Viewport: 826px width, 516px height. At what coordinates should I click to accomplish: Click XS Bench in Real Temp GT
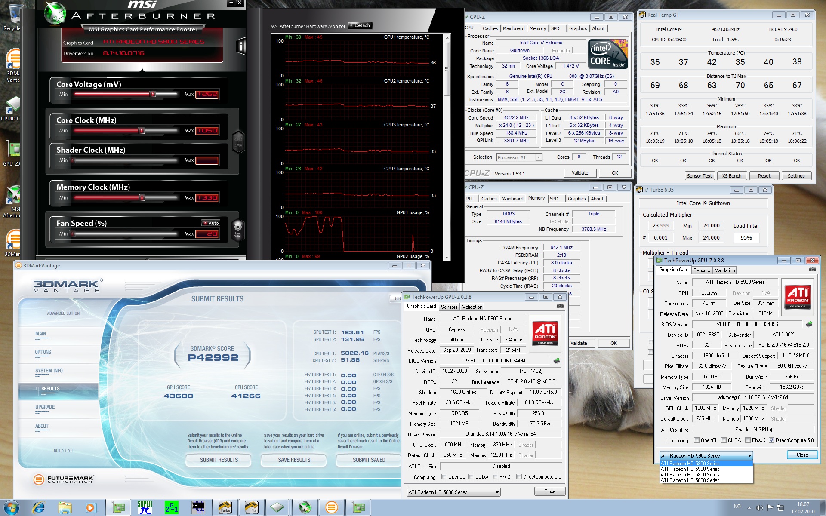[x=732, y=176]
